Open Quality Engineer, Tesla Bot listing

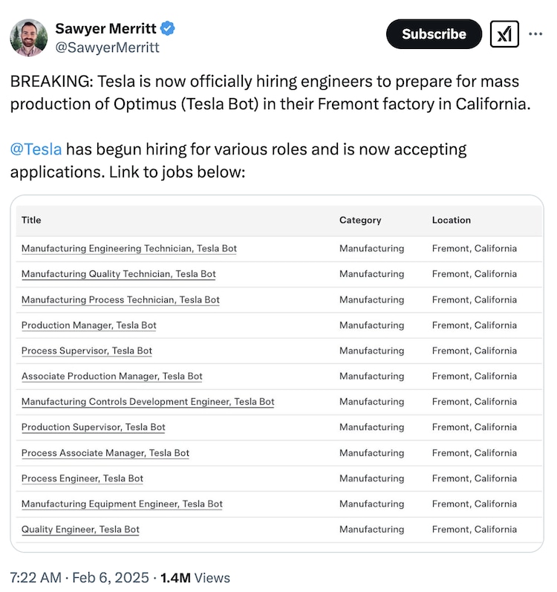(80, 530)
